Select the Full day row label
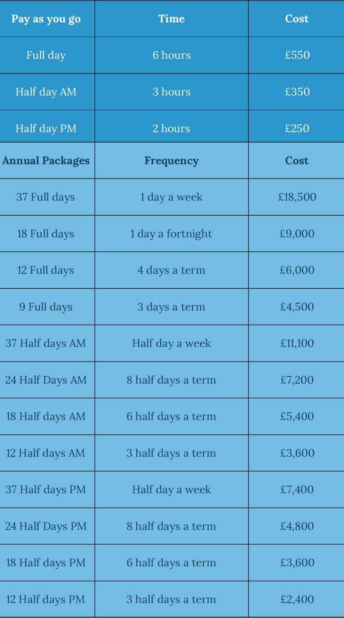 click(x=47, y=55)
